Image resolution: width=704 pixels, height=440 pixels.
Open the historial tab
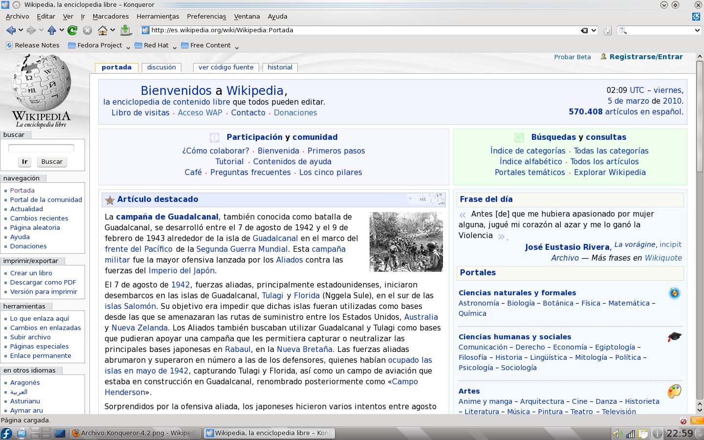pos(280,67)
